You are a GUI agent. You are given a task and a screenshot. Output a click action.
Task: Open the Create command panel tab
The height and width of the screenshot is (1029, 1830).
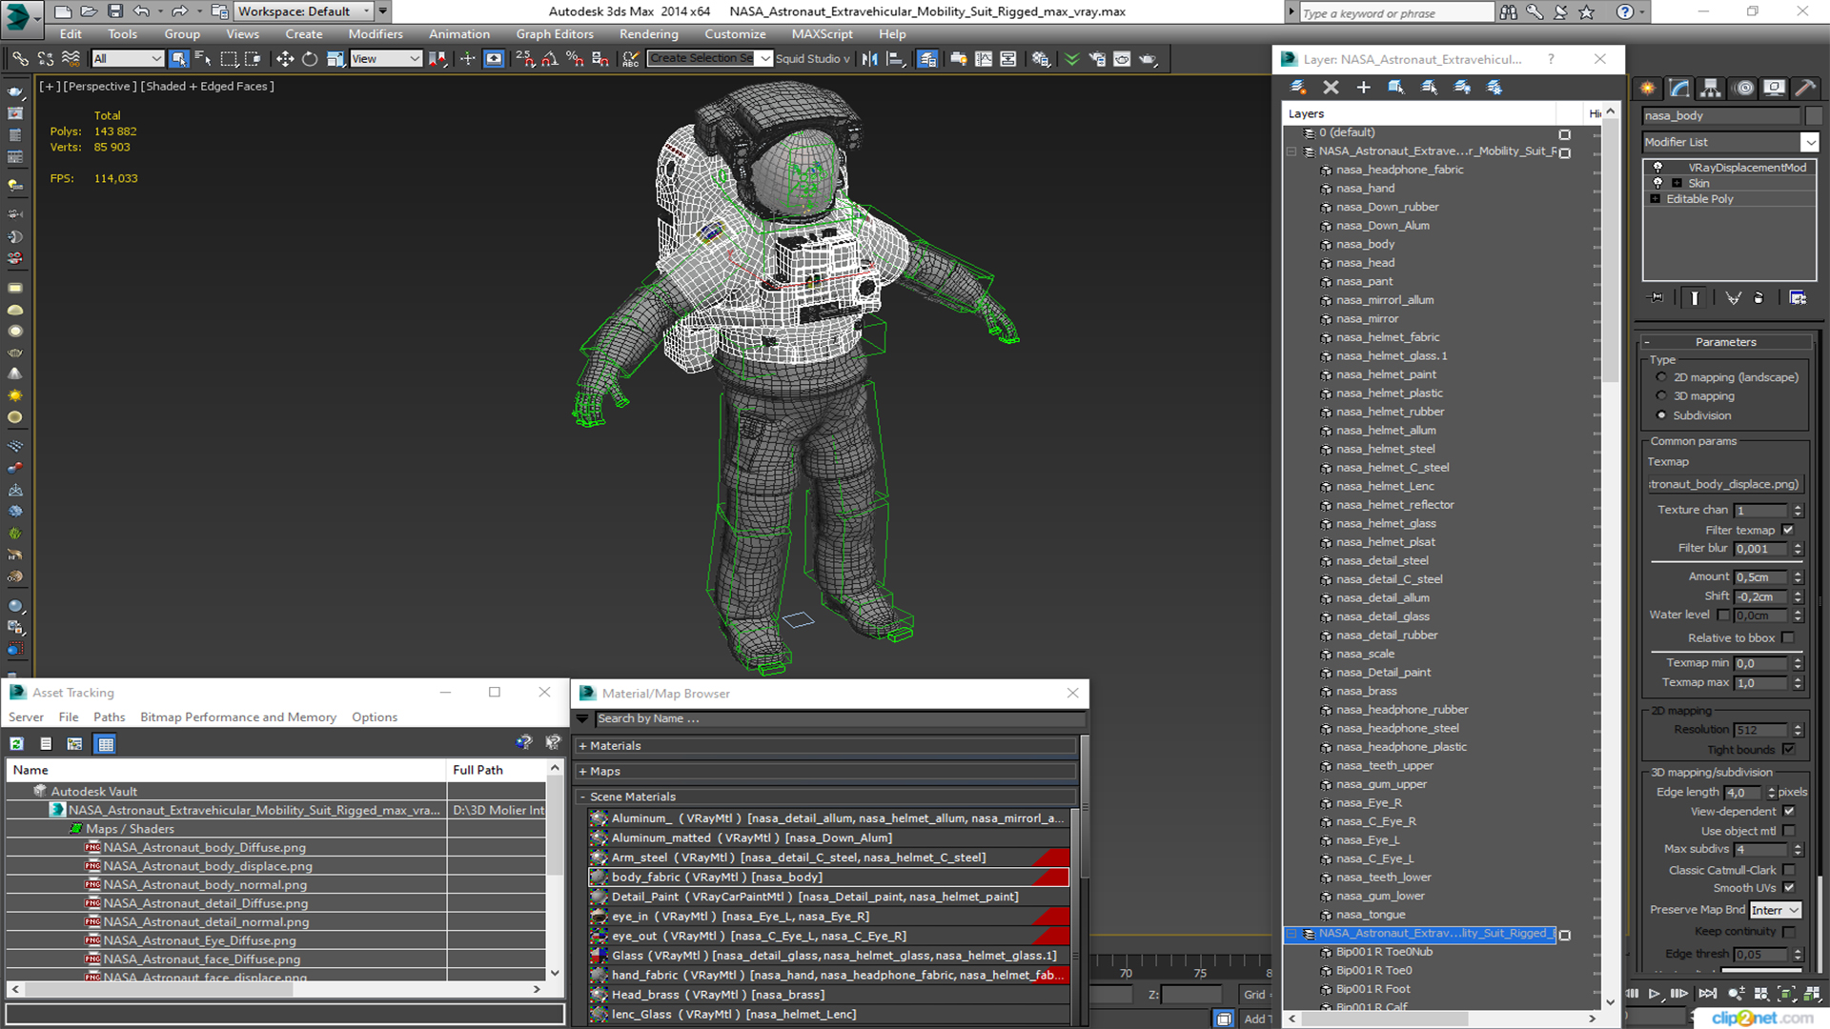1648,88
